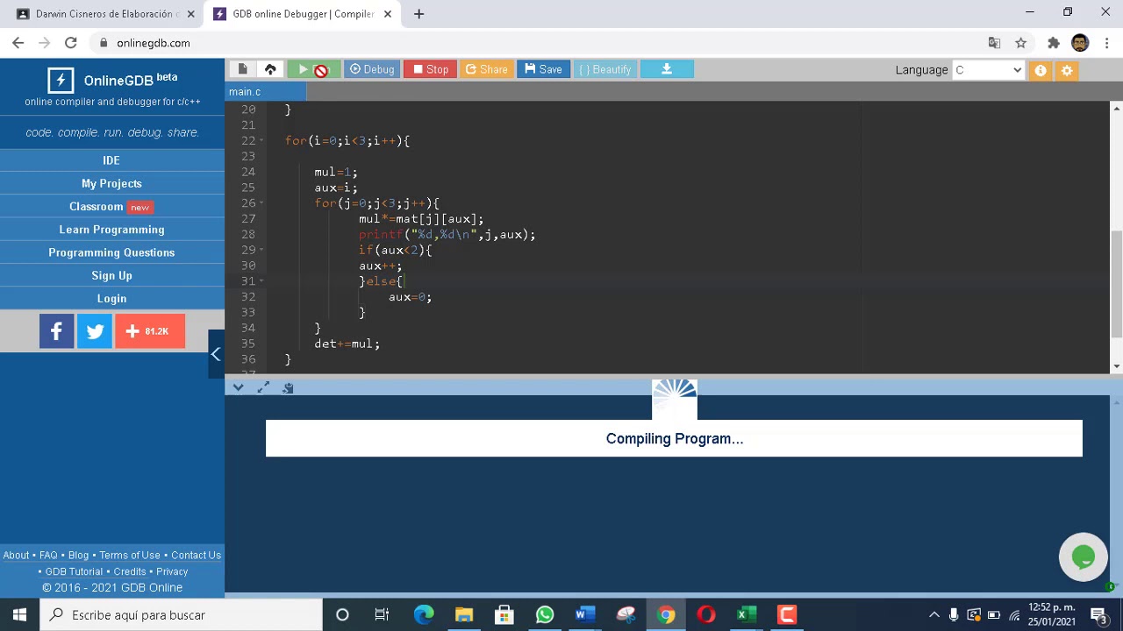
Task: Share on Facebook icon
Action: (x=56, y=331)
